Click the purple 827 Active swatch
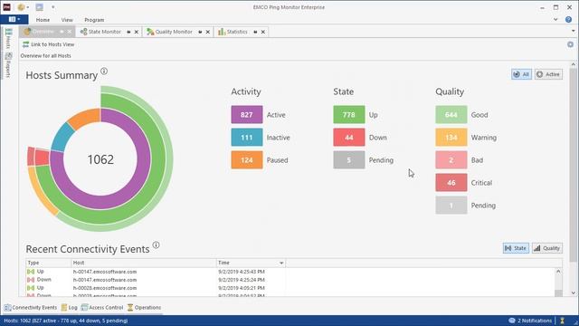The width and height of the screenshot is (579, 326). pyautogui.click(x=247, y=115)
